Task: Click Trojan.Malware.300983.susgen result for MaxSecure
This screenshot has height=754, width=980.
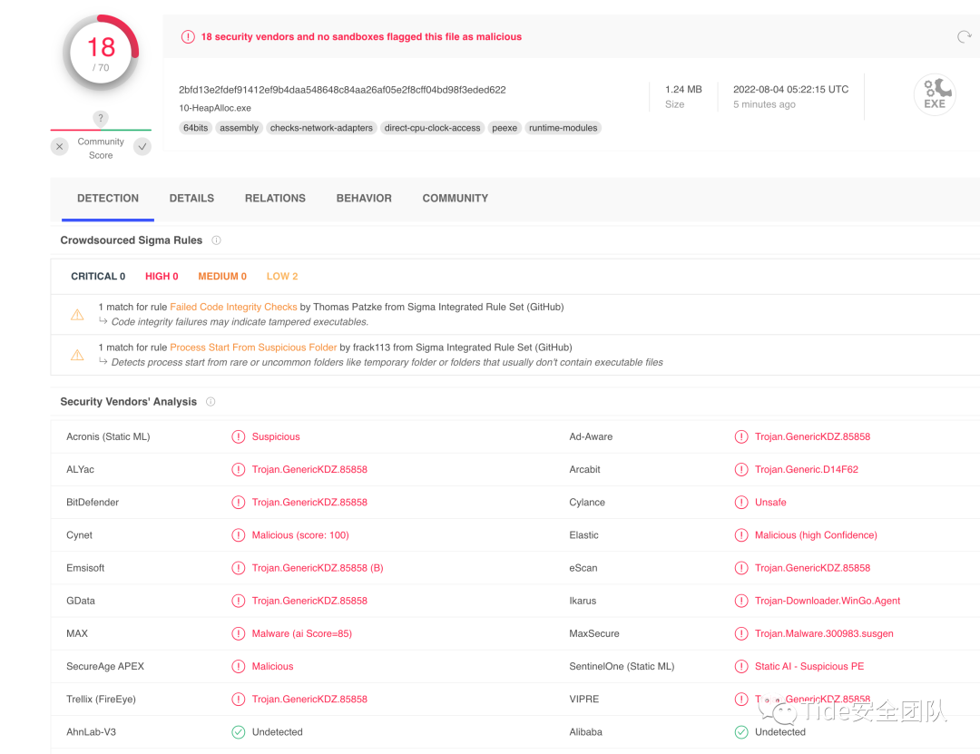Action: pos(824,633)
